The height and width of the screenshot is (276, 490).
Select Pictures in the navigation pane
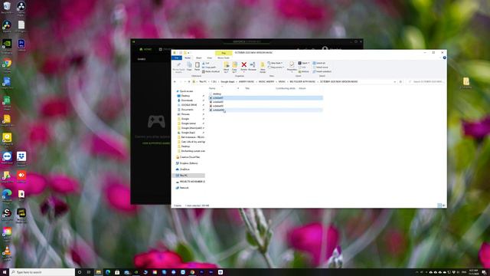point(185,114)
